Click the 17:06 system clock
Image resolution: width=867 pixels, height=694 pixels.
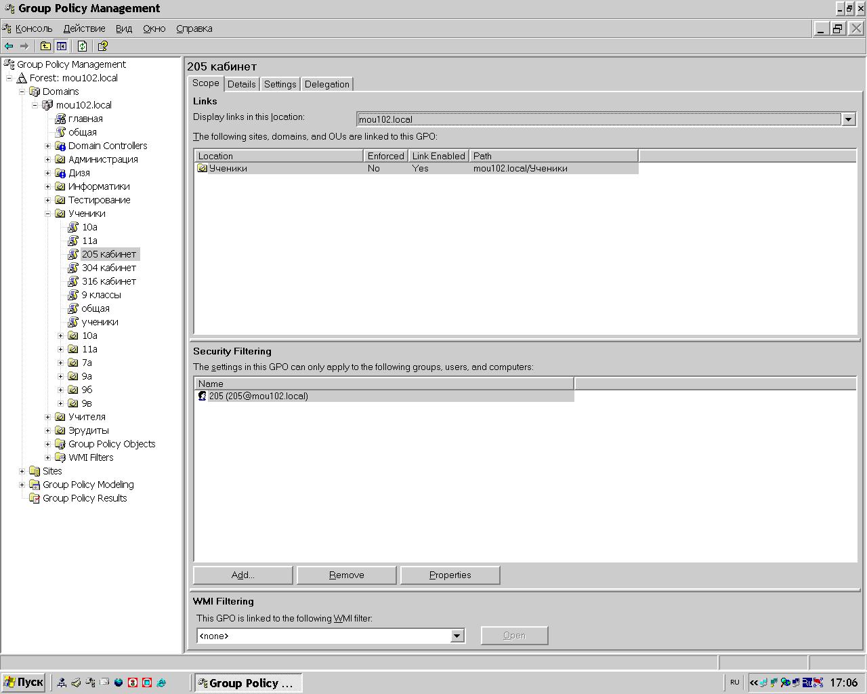click(x=843, y=682)
